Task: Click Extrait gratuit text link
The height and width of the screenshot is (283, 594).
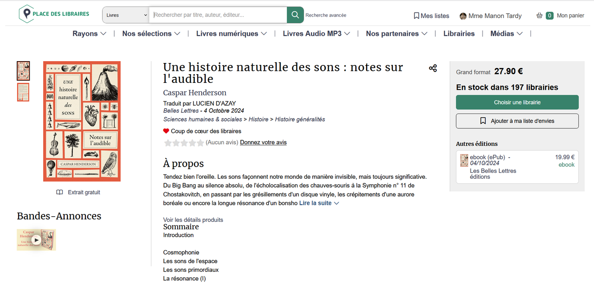Action: (84, 192)
